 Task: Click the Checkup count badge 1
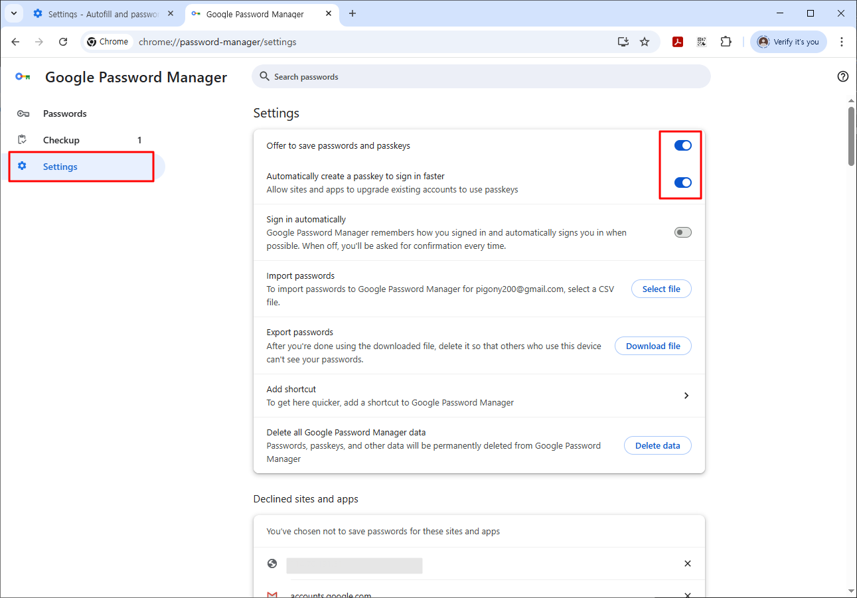click(x=139, y=140)
